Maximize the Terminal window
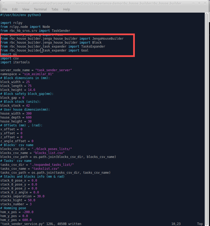Screen dimensions: 210x226 click(199, 3)
